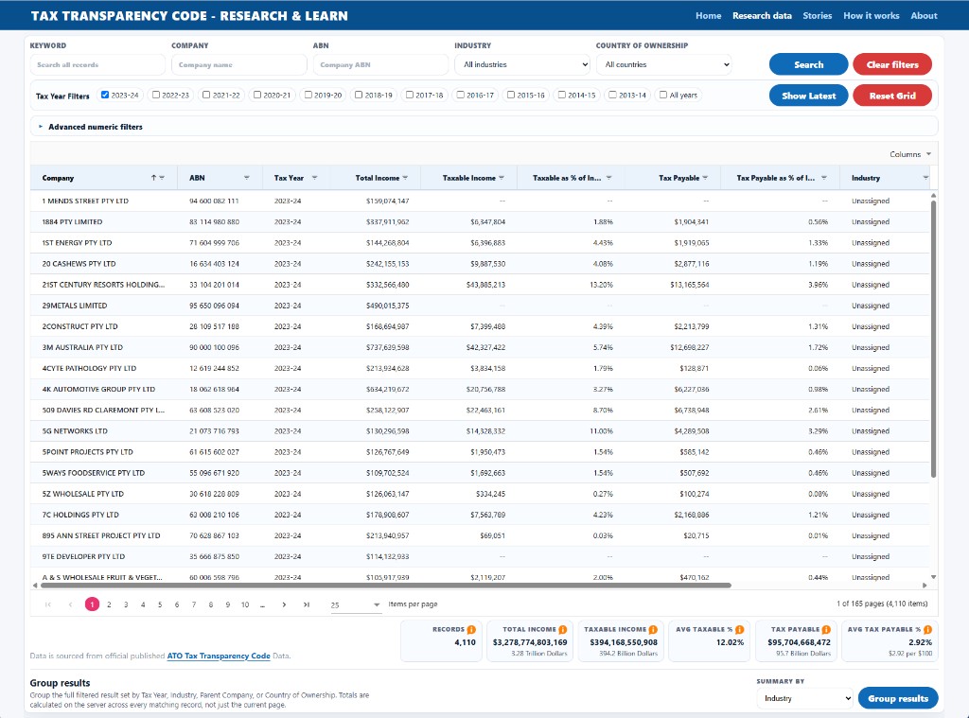Viewport: 969px width, 718px height.
Task: Open the ATO Tax Transparency Code link
Action: point(219,656)
